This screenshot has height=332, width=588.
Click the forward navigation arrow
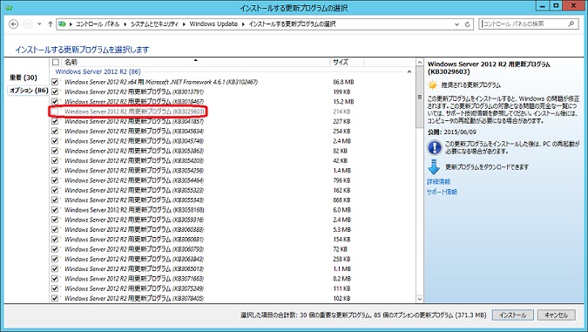[x=28, y=24]
